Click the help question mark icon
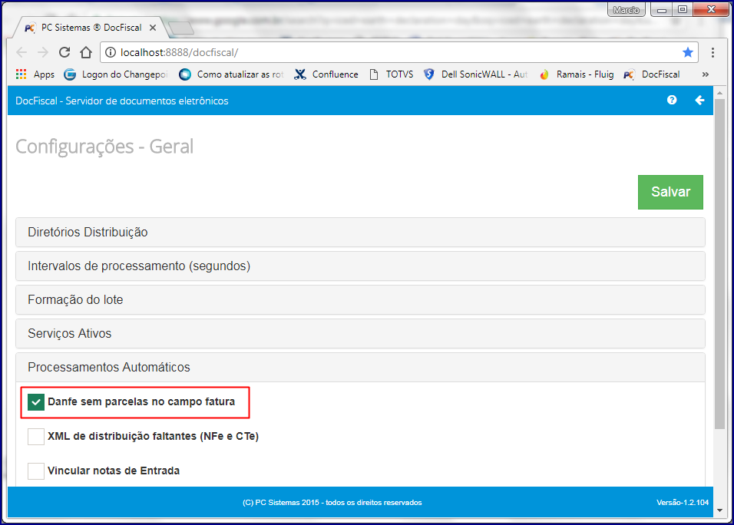 point(672,100)
